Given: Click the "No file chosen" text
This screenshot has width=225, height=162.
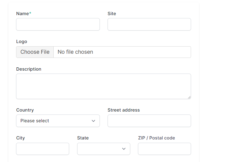Looking at the screenshot, I should tap(75, 52).
